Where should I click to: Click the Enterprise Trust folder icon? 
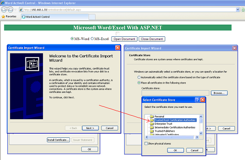[152, 124]
